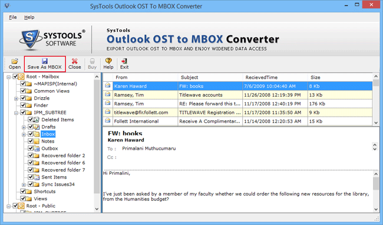Click the 176 Kb size cell

tap(340, 104)
